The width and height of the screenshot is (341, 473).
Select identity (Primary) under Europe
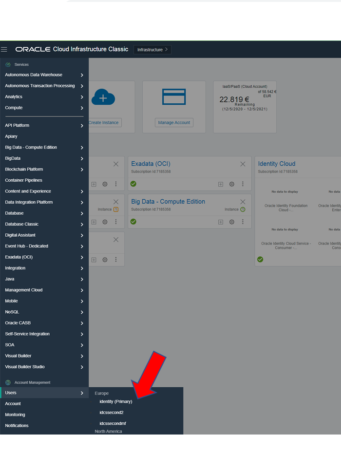116,401
